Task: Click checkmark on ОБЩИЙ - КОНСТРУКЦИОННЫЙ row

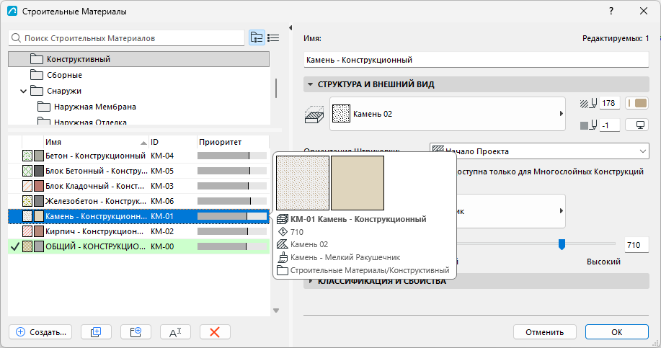Action: (14, 247)
